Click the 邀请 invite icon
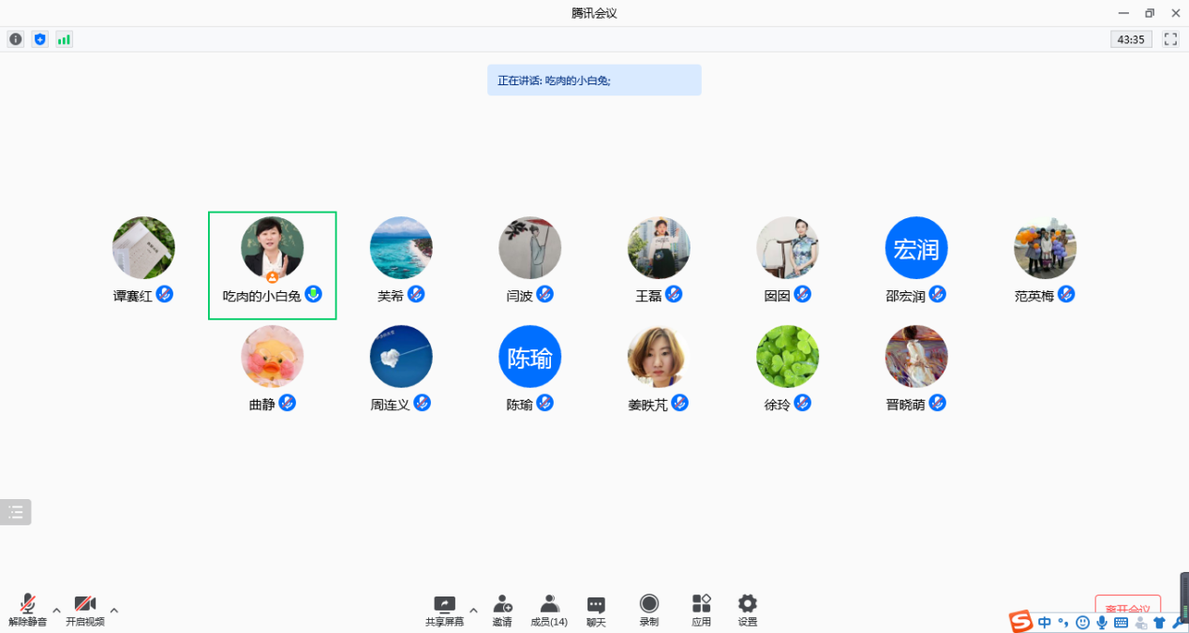 [502, 605]
